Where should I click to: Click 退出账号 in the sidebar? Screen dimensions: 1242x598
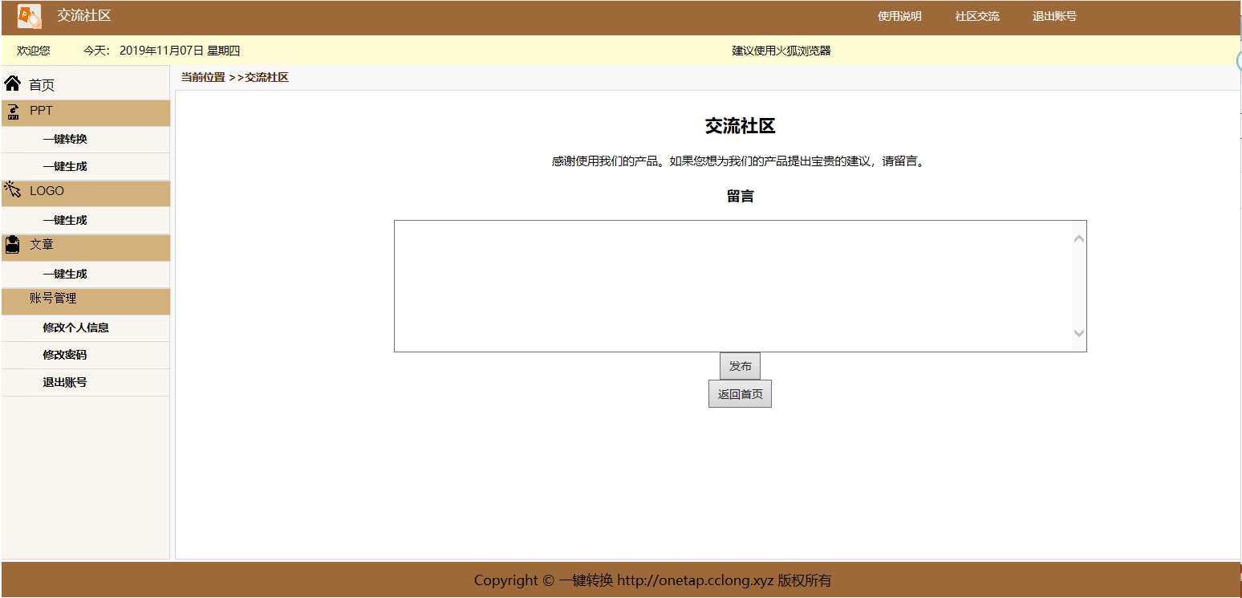click(x=65, y=382)
